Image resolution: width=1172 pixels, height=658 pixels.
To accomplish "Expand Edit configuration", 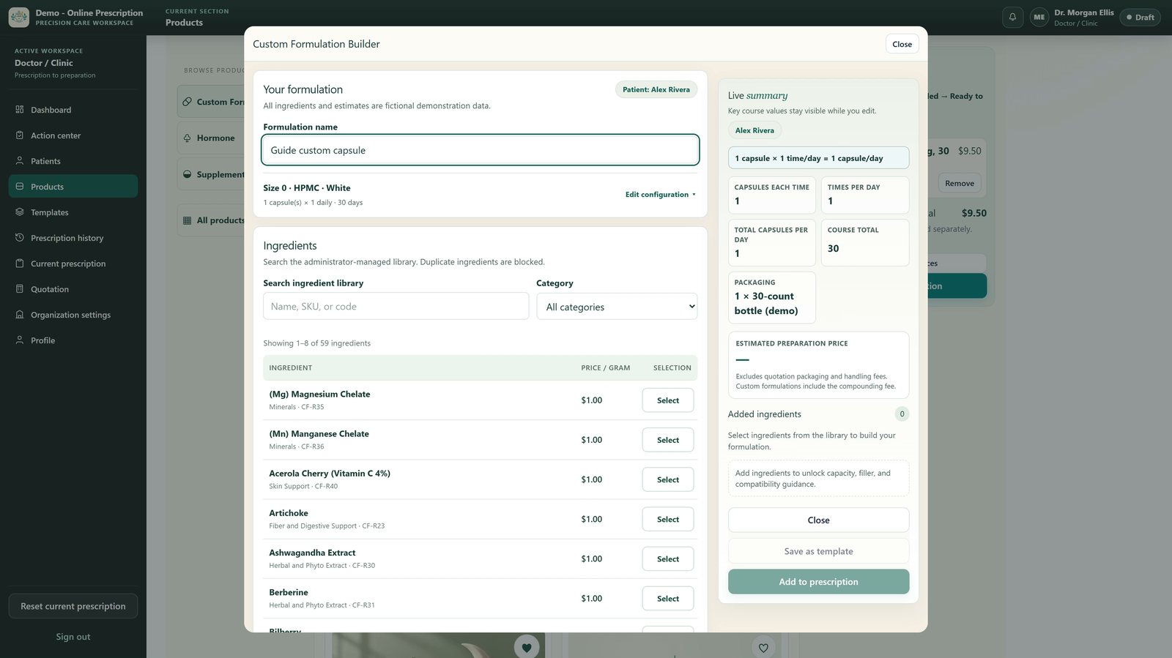I will tap(661, 195).
